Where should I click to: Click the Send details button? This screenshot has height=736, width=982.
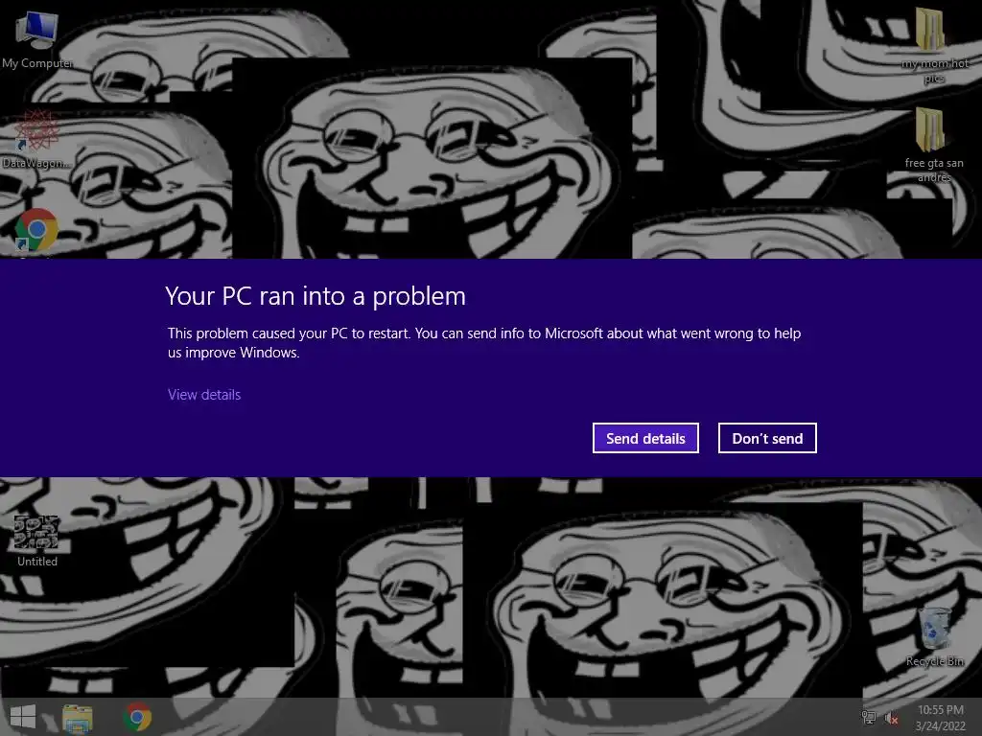pyautogui.click(x=645, y=438)
